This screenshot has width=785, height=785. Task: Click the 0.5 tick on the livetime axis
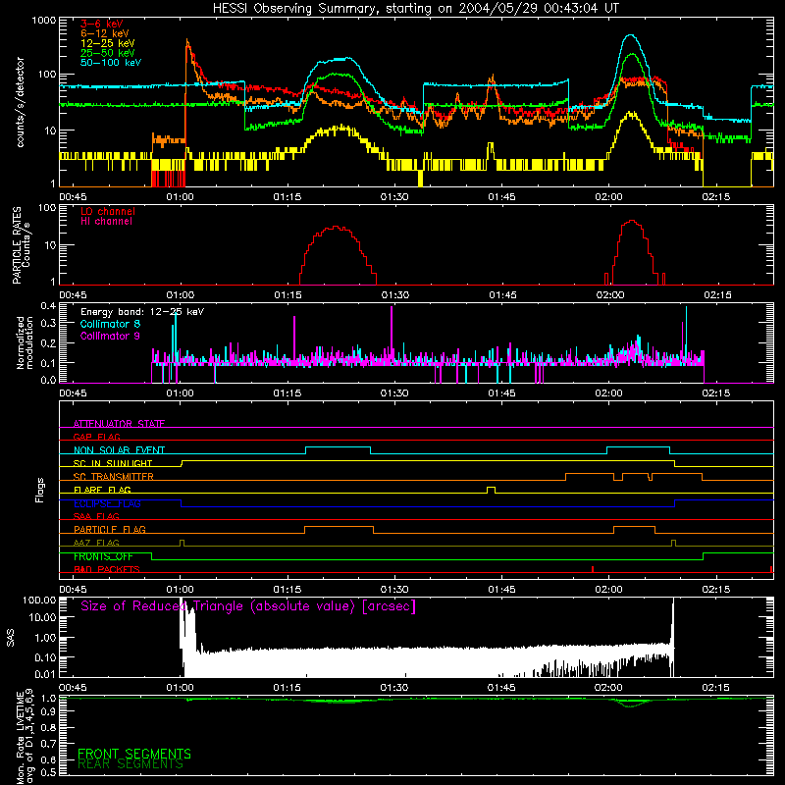pos(48,772)
